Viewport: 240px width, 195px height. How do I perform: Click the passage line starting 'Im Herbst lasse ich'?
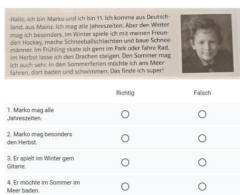90,56
